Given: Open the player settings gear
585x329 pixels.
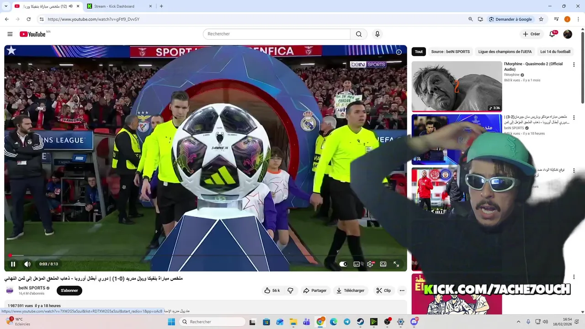Looking at the screenshot, I should [370, 264].
